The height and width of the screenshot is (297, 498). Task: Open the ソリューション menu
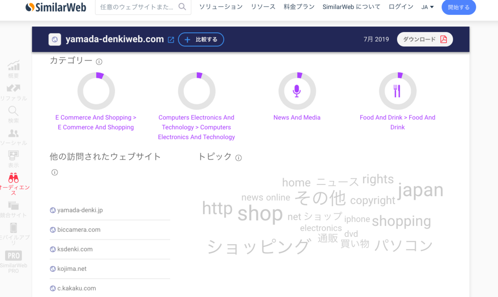coord(220,7)
